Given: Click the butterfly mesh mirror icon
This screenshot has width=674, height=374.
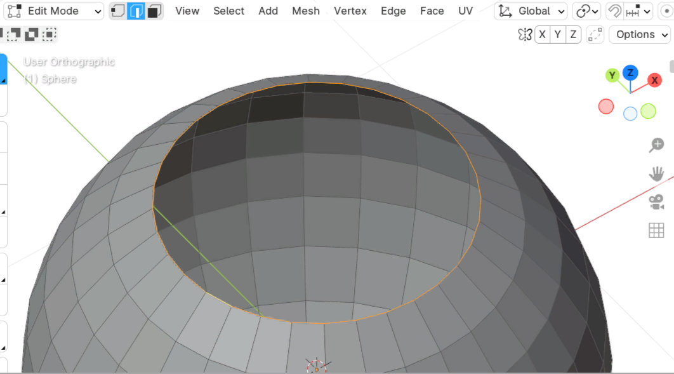Looking at the screenshot, I should point(525,34).
